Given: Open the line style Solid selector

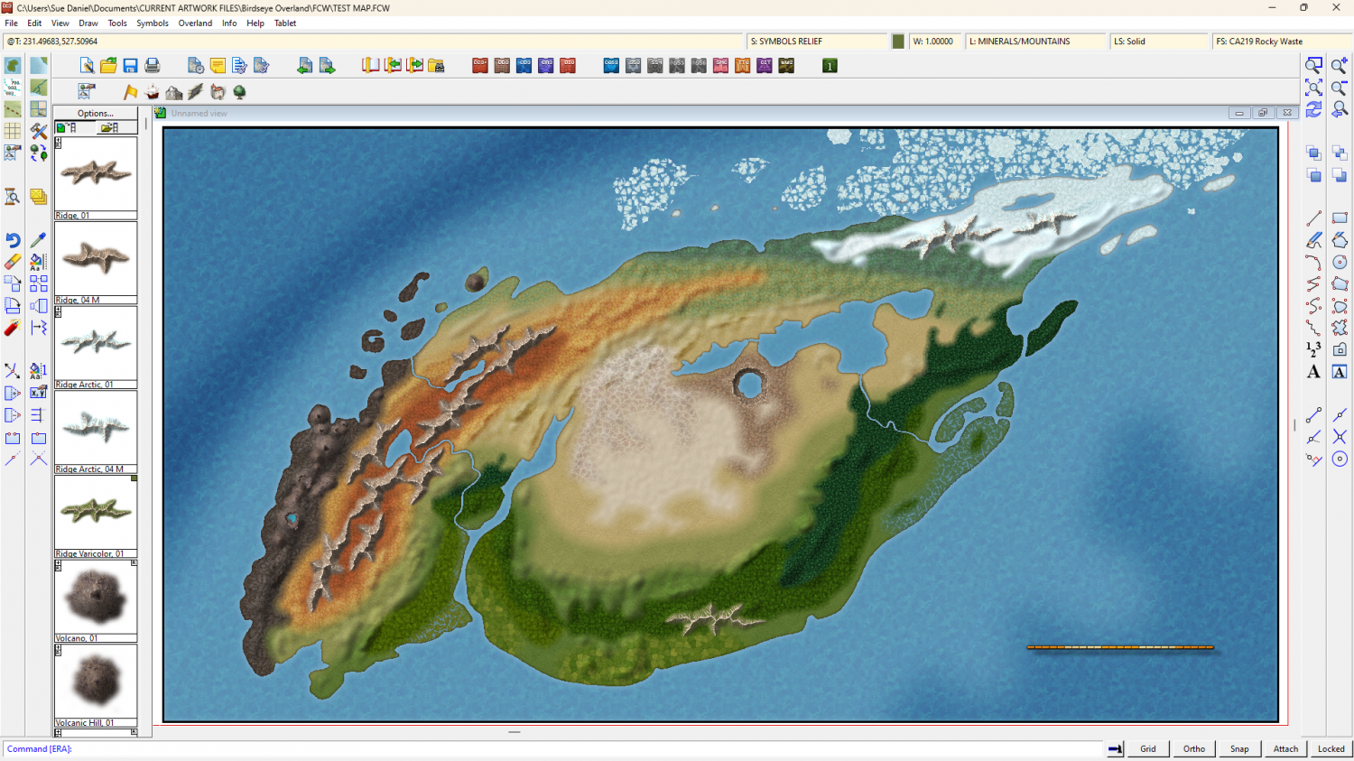Looking at the screenshot, I should 1157,42.
